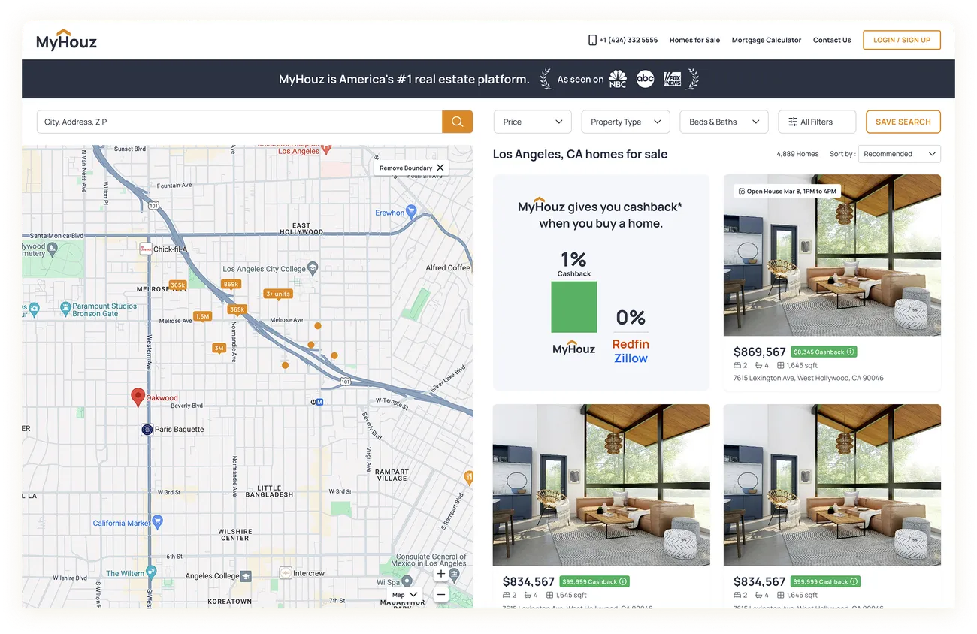Click the NBC logo in banner
The width and height of the screenshot is (977, 634).
(x=618, y=79)
